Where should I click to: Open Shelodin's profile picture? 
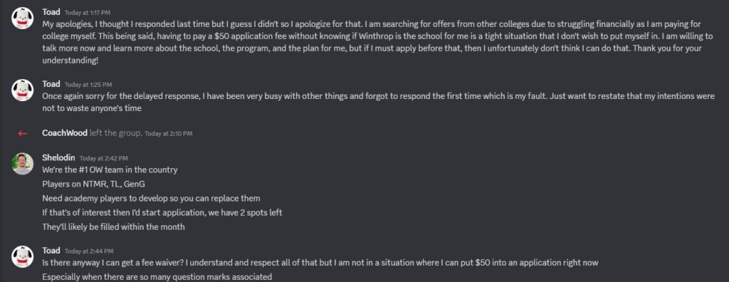click(22, 164)
